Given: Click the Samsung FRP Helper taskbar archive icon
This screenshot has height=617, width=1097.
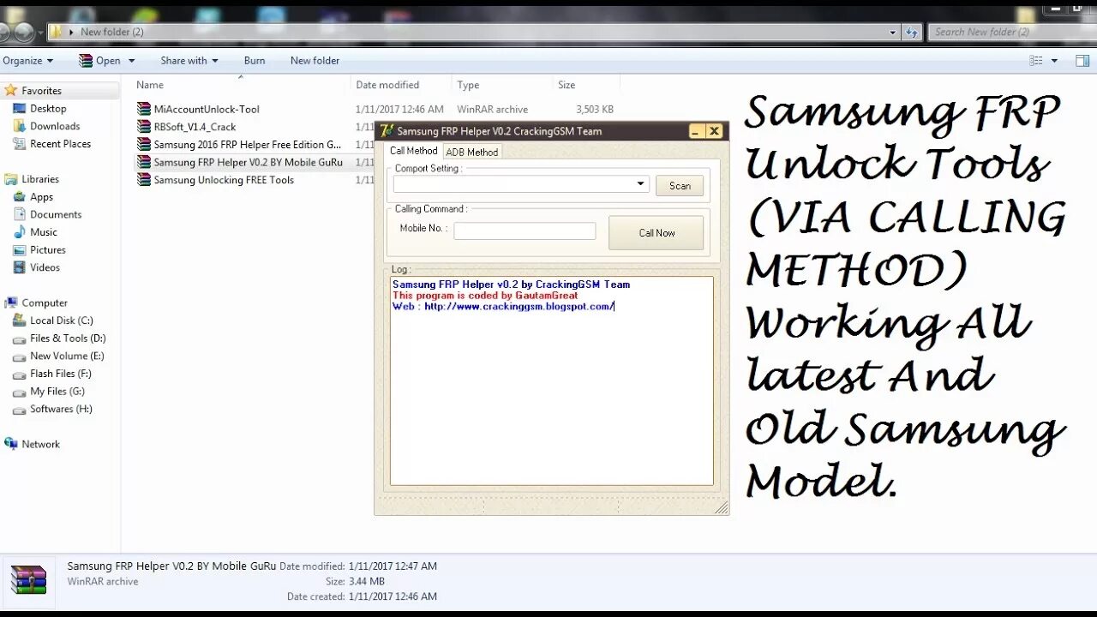Looking at the screenshot, I should tap(29, 578).
